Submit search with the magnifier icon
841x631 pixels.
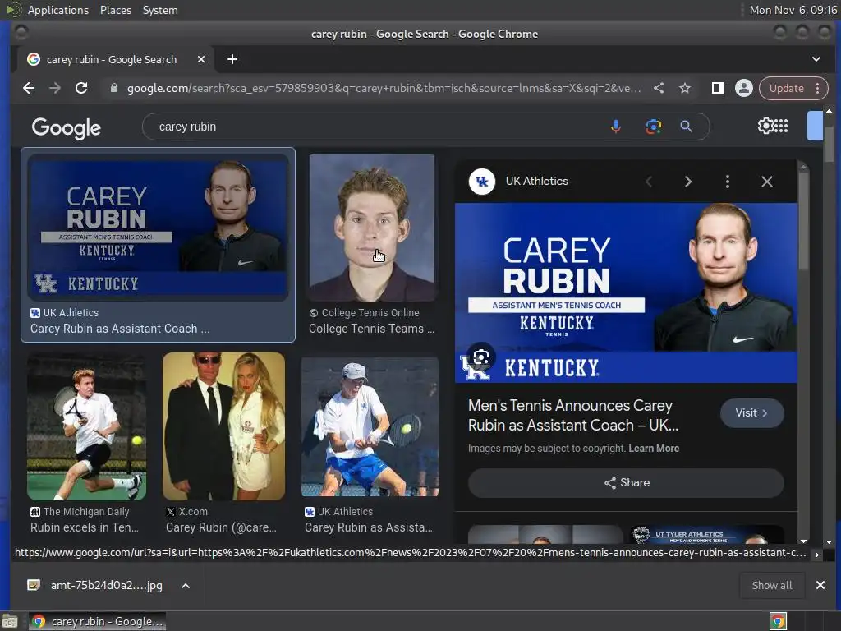pos(686,127)
